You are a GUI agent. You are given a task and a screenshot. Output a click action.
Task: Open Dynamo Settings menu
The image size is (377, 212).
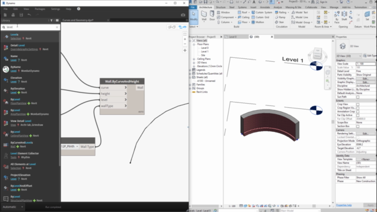pos(55,9)
